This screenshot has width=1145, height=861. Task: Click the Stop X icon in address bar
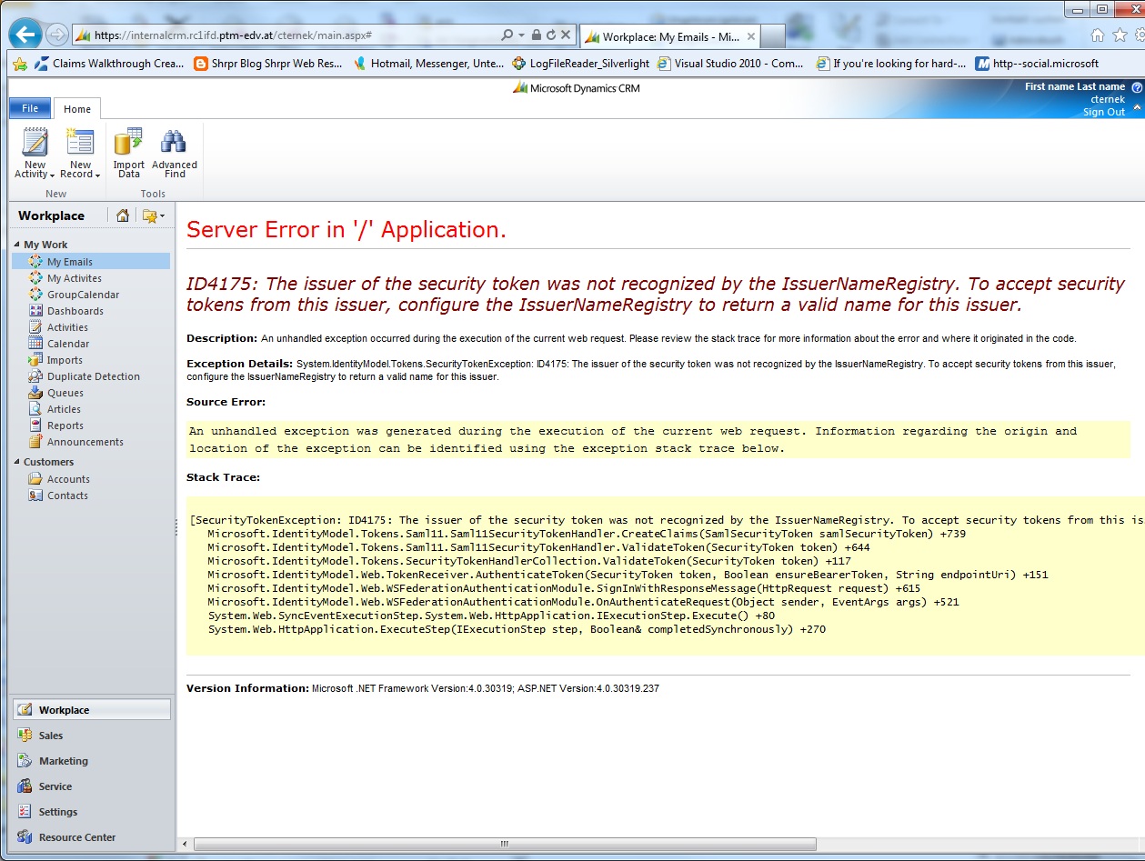566,35
